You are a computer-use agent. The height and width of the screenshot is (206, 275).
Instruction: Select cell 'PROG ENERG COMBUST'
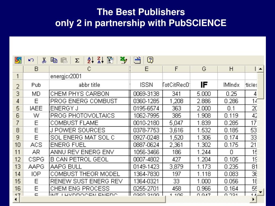coord(89,101)
